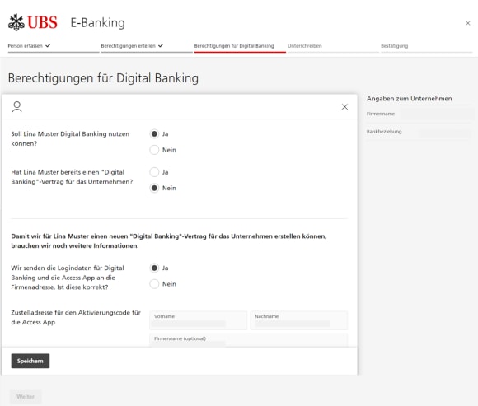Close the E-Banking wizard window
The width and height of the screenshot is (478, 406).
click(467, 23)
